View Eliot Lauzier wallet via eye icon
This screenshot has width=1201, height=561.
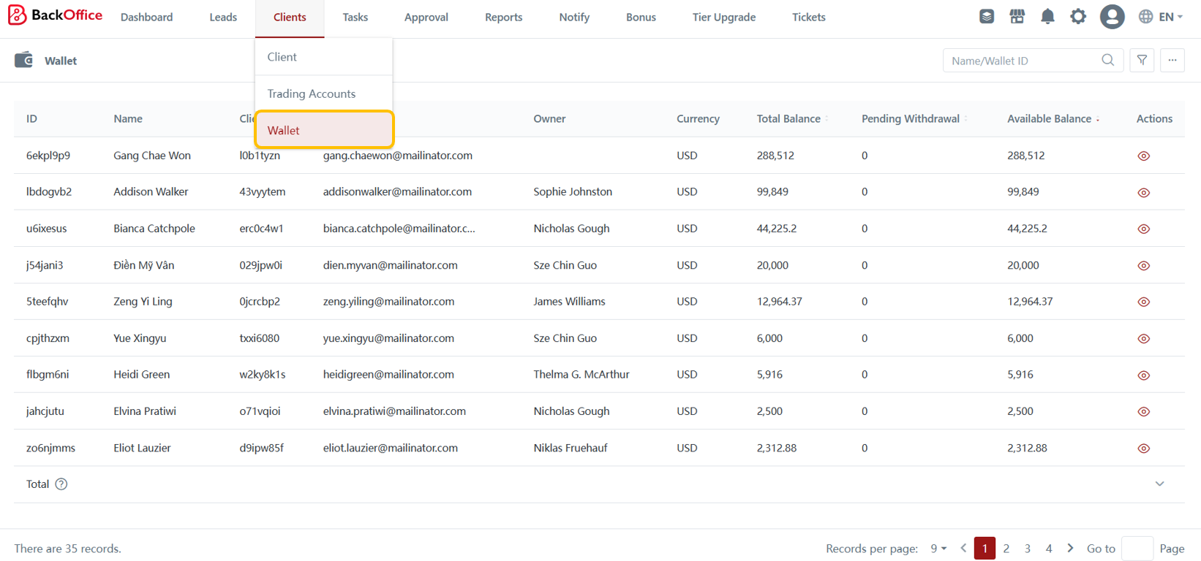pyautogui.click(x=1144, y=449)
